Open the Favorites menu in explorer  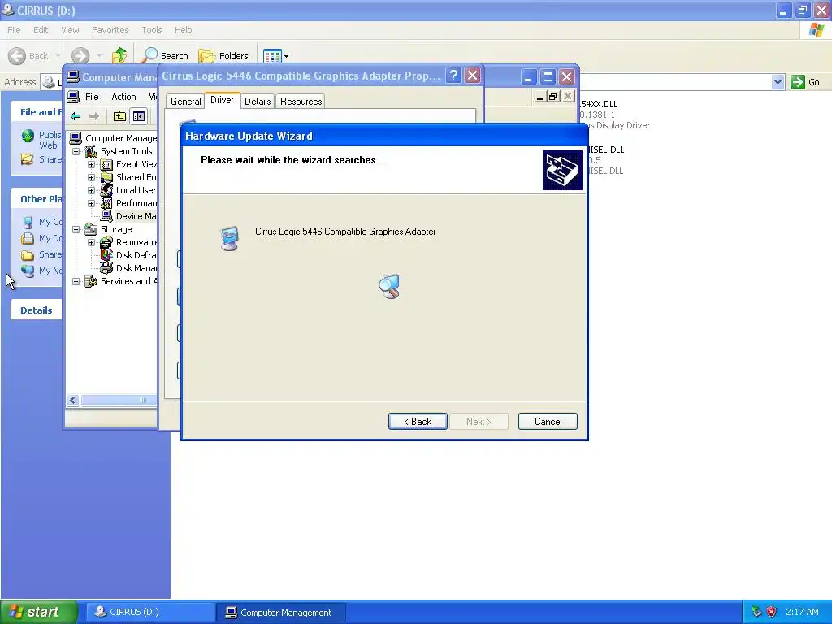[110, 30]
